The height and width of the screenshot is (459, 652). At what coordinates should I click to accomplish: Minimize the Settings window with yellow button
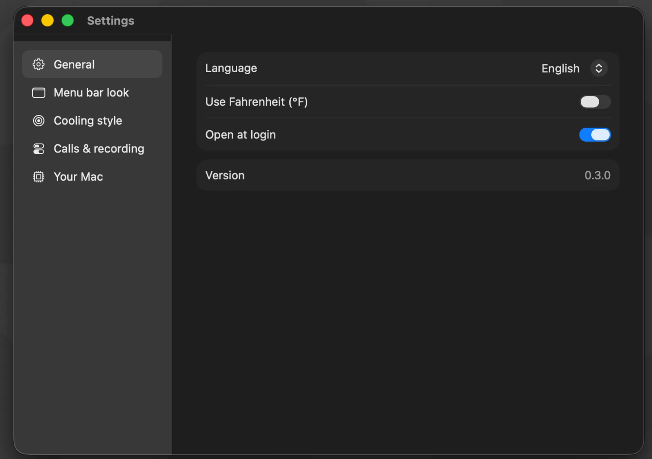(48, 20)
